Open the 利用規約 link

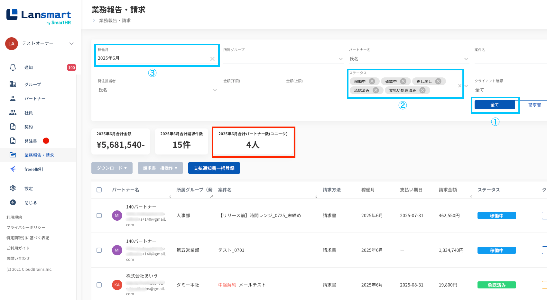(x=14, y=217)
